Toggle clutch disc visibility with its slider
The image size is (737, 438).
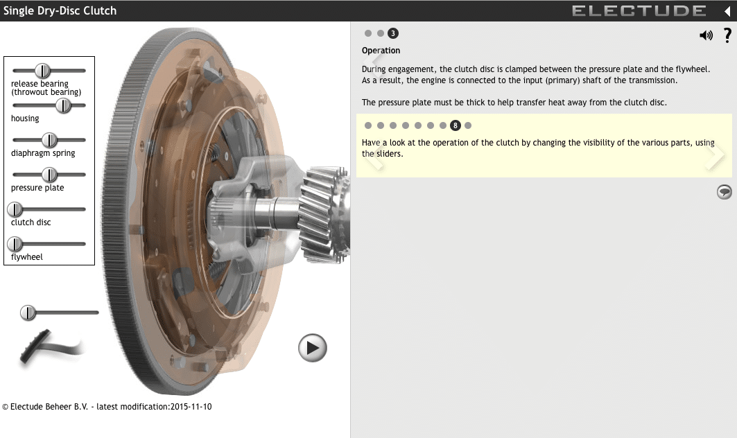click(15, 209)
